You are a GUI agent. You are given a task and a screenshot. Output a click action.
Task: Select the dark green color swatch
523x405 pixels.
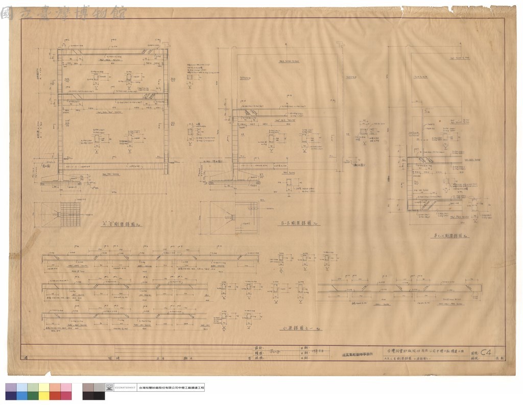pyautogui.click(x=33, y=396)
